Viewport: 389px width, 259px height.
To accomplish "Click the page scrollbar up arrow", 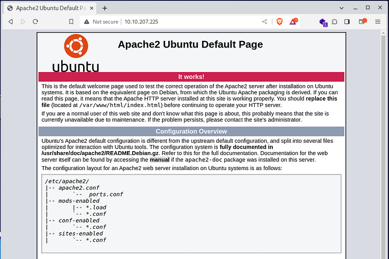I will pyautogui.click(x=383, y=33).
